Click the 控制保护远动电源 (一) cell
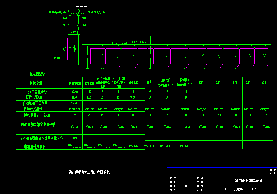 (166, 83)
